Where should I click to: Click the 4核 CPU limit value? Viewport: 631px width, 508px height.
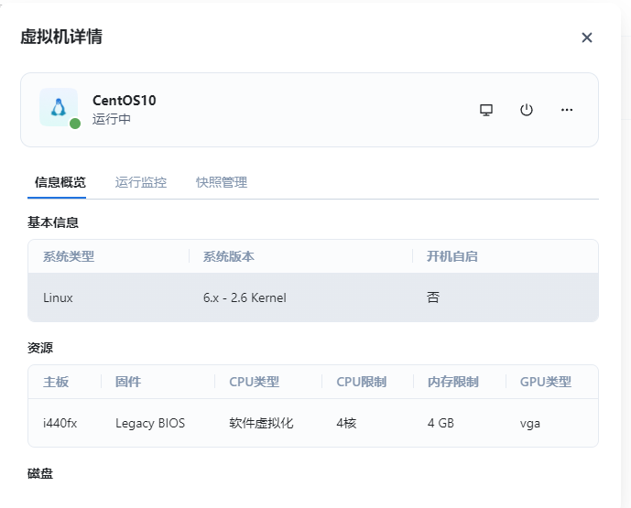coord(346,423)
